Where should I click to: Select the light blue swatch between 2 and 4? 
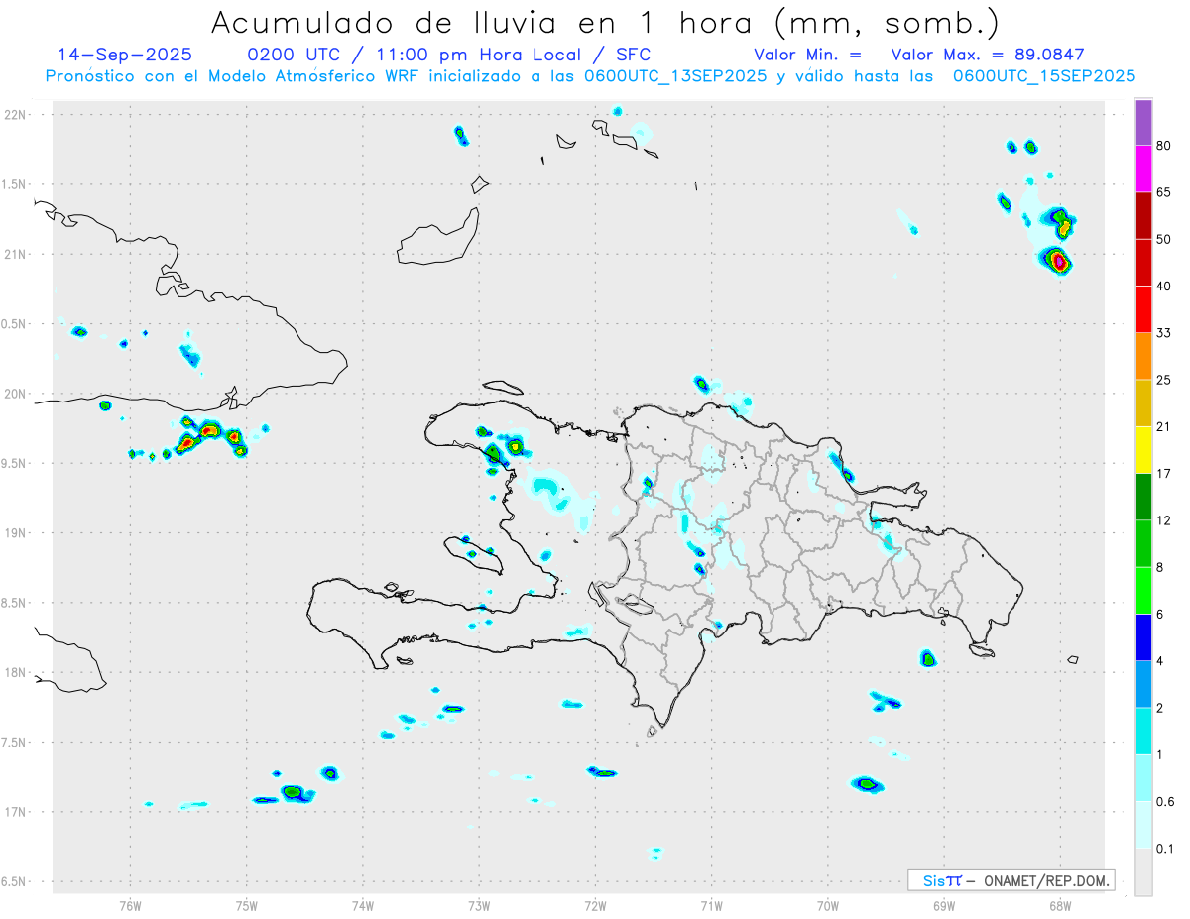pos(1143,685)
